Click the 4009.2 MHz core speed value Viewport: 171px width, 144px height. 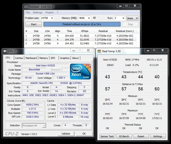coord(32,105)
